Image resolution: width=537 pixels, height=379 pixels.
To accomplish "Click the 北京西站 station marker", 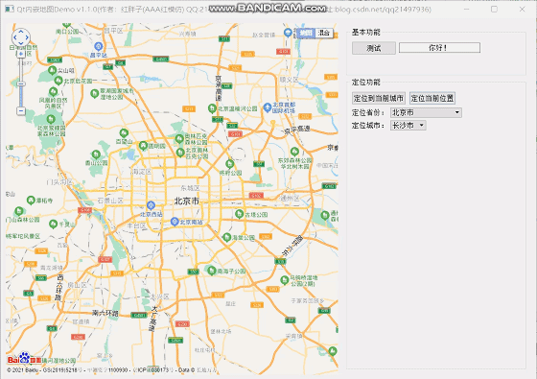I will (151, 205).
